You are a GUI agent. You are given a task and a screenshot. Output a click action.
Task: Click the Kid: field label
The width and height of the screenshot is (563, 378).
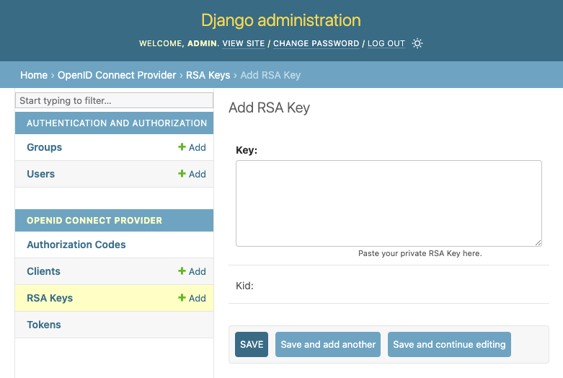244,286
